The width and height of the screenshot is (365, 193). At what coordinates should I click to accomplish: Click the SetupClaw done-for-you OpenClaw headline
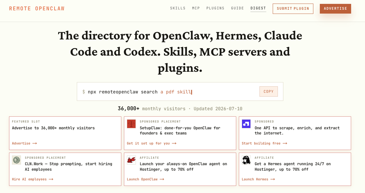click(x=180, y=131)
